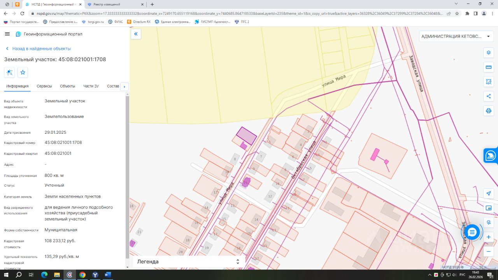498x280 pixels.
Task: Switch to the Сервисы tab
Action: 44,86
